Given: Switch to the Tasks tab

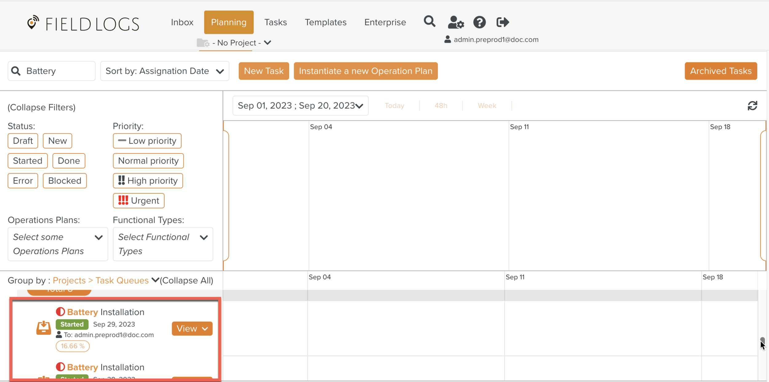Looking at the screenshot, I should (275, 22).
